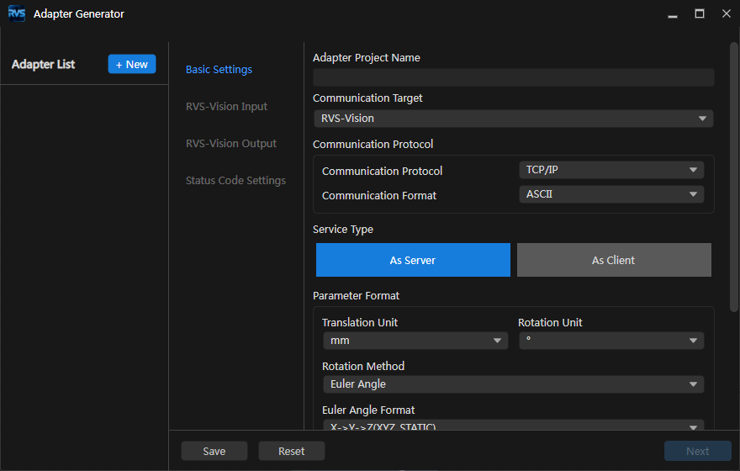Proceed with the Next button
The image size is (740, 471).
pos(697,451)
